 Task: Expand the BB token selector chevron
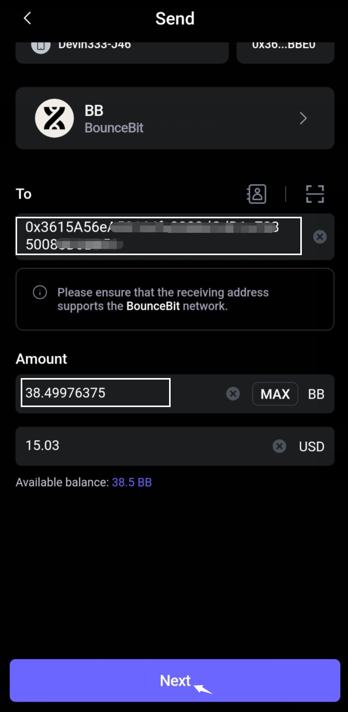(x=303, y=118)
